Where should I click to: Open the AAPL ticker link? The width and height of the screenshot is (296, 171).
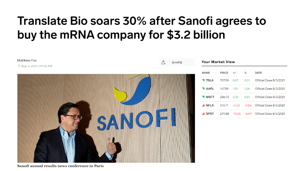[x=210, y=89]
